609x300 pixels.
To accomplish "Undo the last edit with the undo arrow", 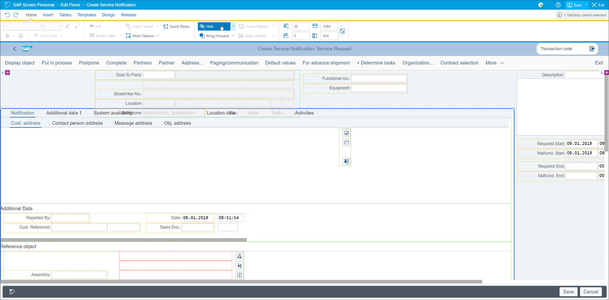I will coord(7,15).
